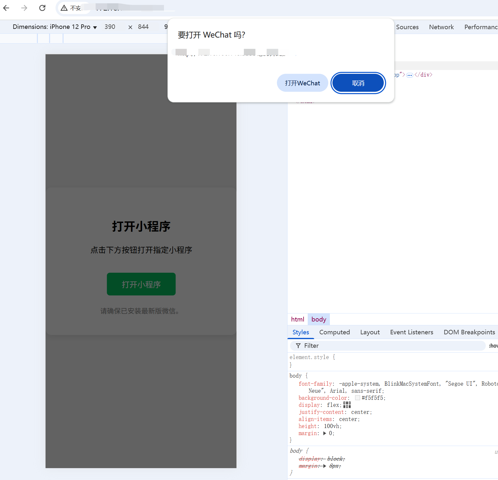The width and height of the screenshot is (498, 480).
Task: Reload the page with the refresh icon
Action: click(x=42, y=8)
